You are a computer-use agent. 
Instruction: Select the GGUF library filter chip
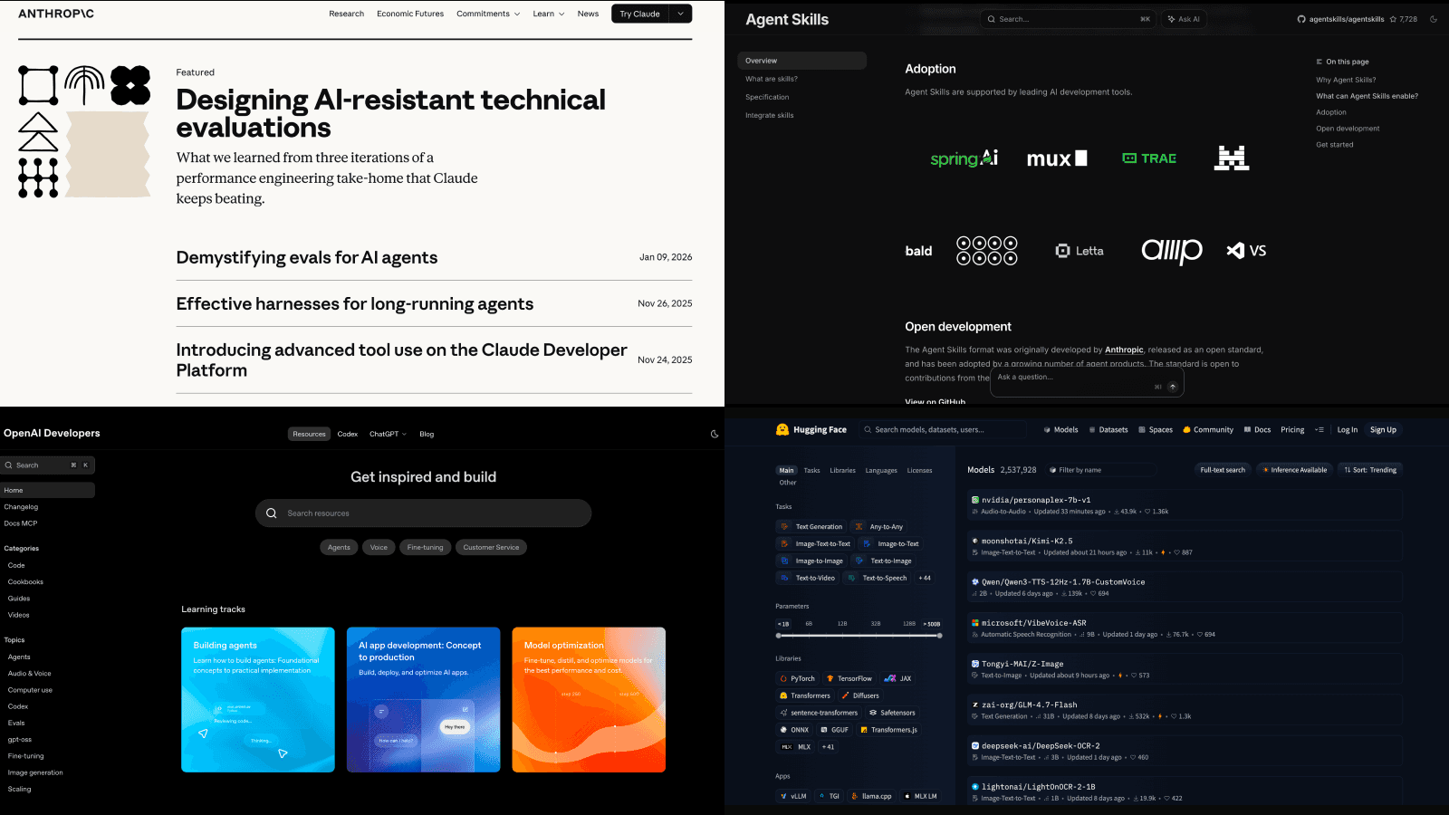point(835,730)
